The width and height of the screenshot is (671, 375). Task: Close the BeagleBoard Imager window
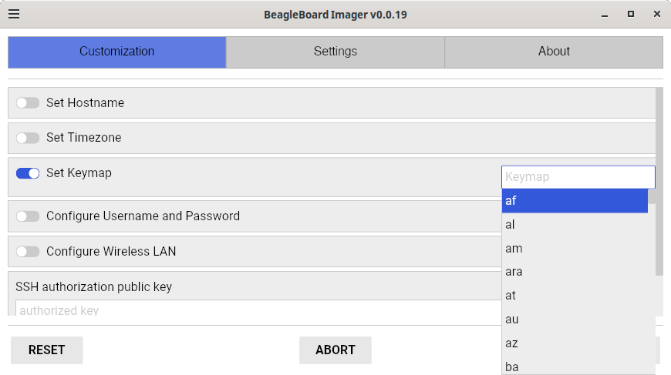pos(656,14)
